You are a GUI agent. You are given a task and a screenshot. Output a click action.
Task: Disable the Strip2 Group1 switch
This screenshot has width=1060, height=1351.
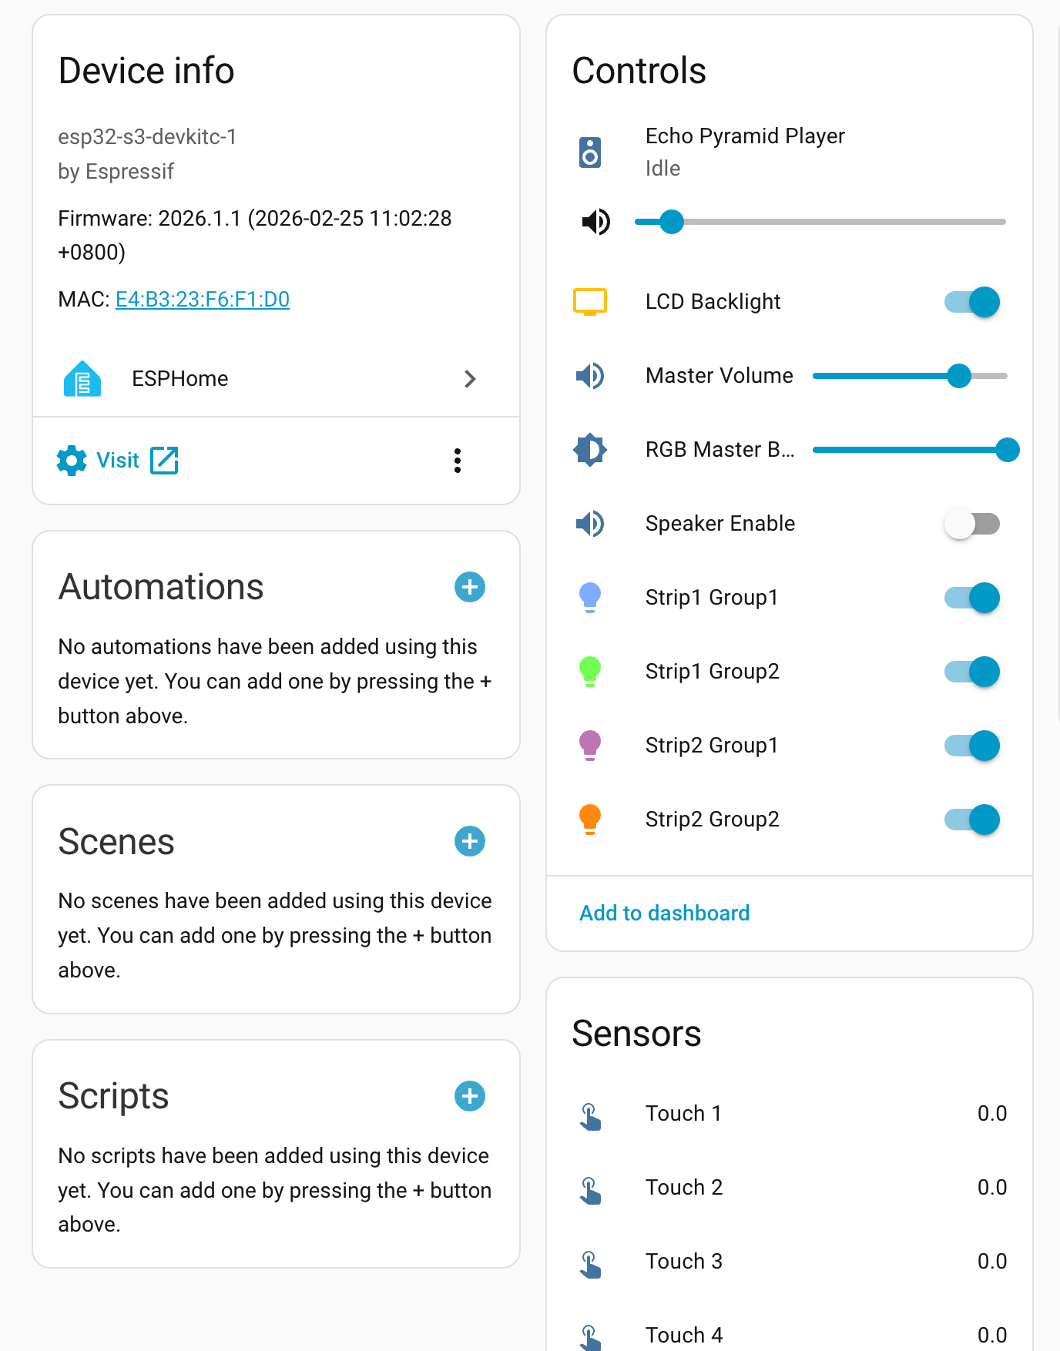[x=972, y=746]
